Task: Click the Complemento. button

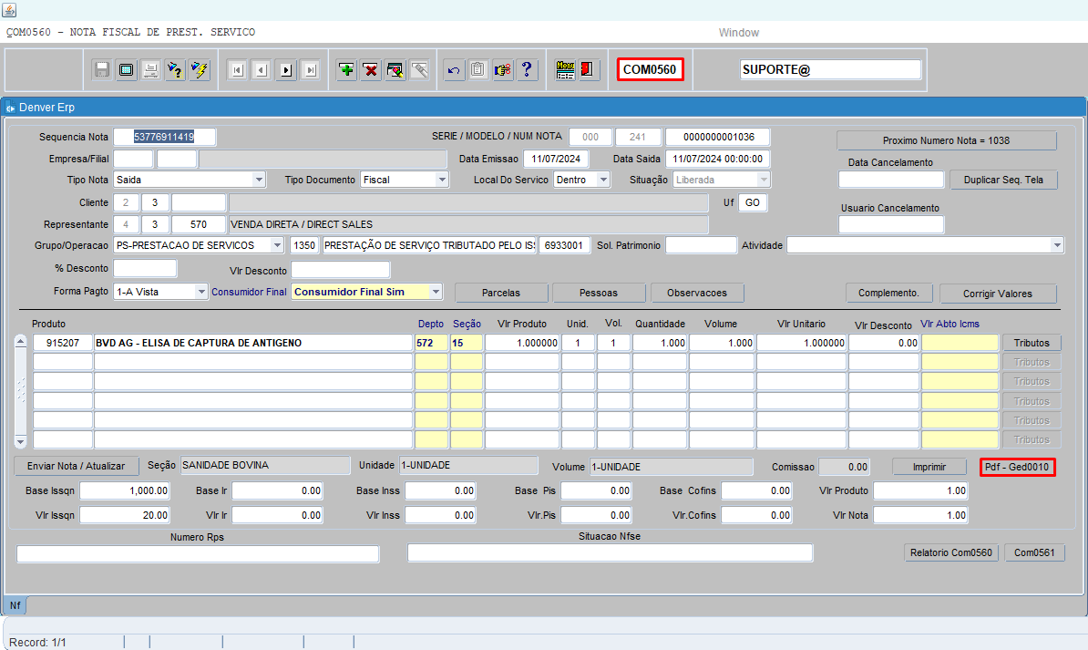Action: [x=888, y=293]
